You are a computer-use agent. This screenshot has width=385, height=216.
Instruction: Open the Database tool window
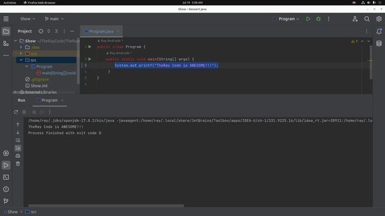point(379,43)
